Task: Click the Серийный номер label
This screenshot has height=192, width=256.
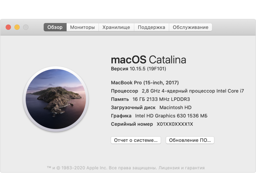Action: point(132,124)
